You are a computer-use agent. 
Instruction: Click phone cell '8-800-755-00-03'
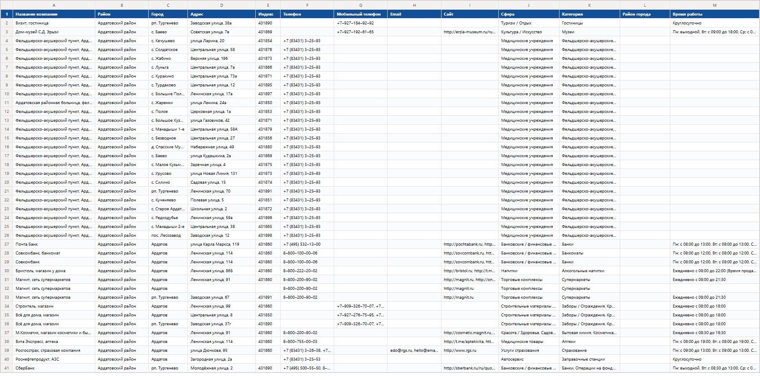[307, 342]
